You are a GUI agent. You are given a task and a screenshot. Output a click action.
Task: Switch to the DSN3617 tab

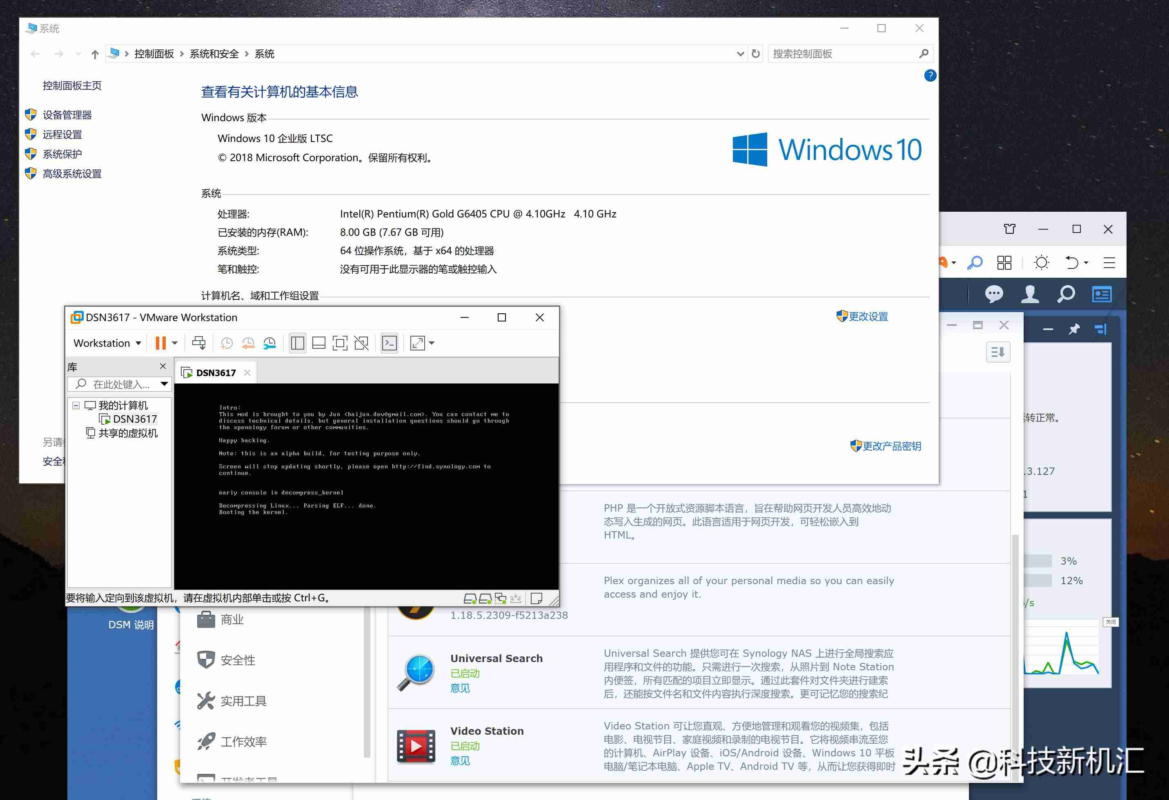(216, 373)
